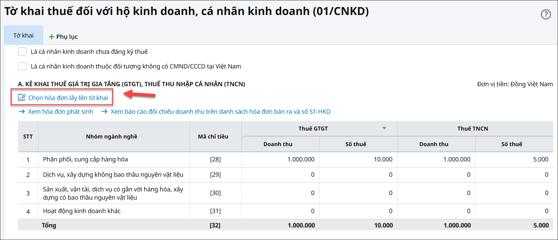Click the help question mark icon

[546, 14]
